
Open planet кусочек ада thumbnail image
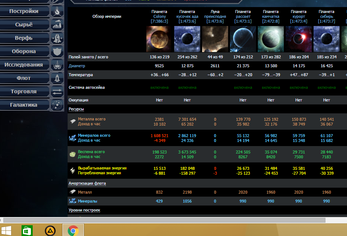[x=187, y=39]
